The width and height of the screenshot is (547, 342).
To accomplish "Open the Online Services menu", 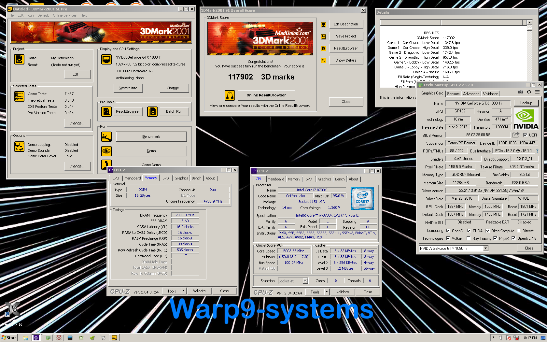I will tap(65, 15).
